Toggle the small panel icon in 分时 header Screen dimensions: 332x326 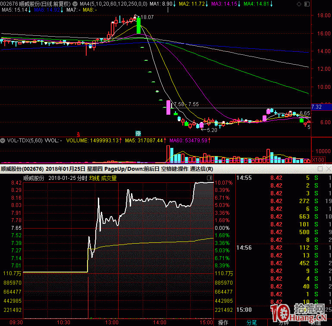tap(210, 178)
